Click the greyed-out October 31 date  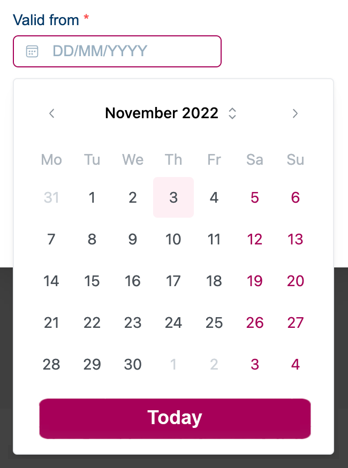[x=51, y=197]
